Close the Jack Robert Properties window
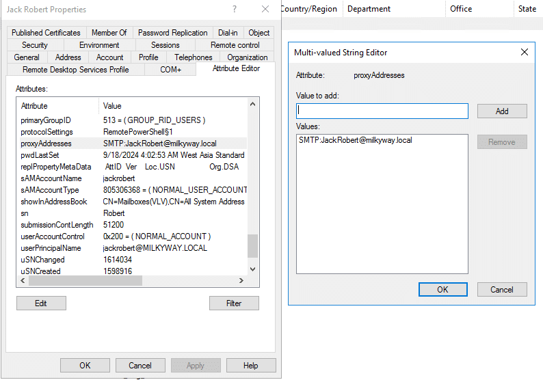The image size is (543, 380). point(265,9)
